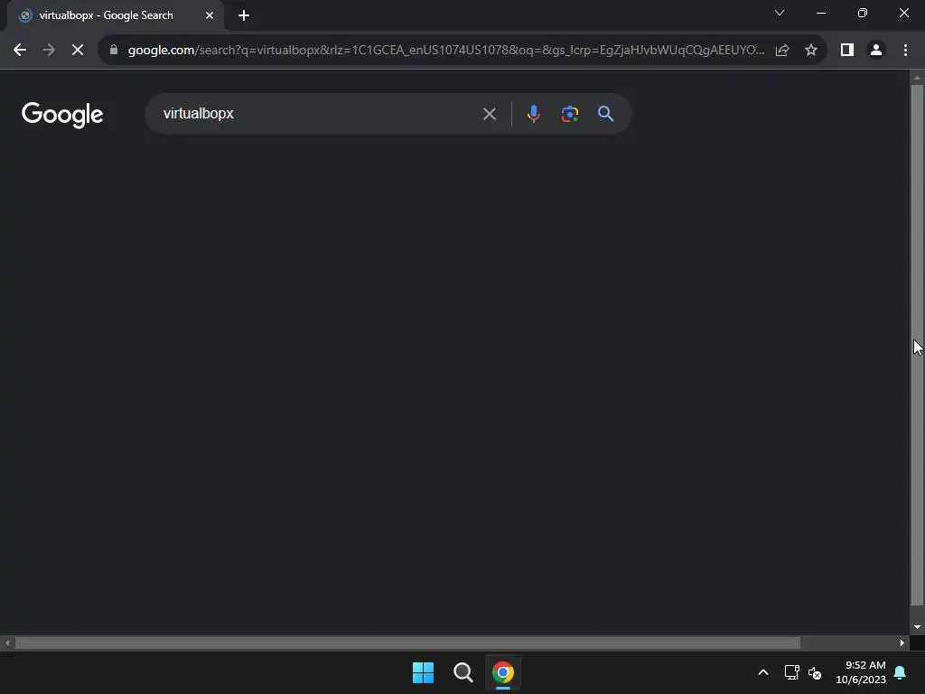Open the Chrome three-dot menu

click(905, 51)
